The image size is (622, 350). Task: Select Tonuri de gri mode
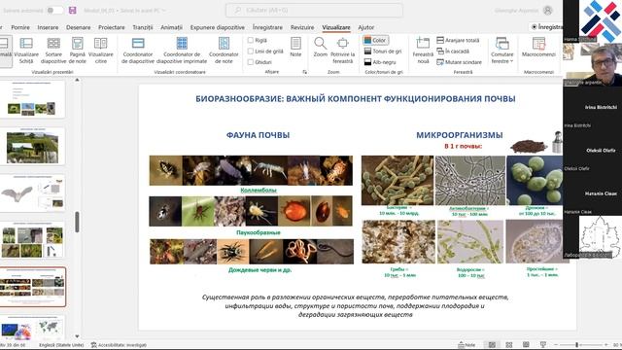pos(383,52)
